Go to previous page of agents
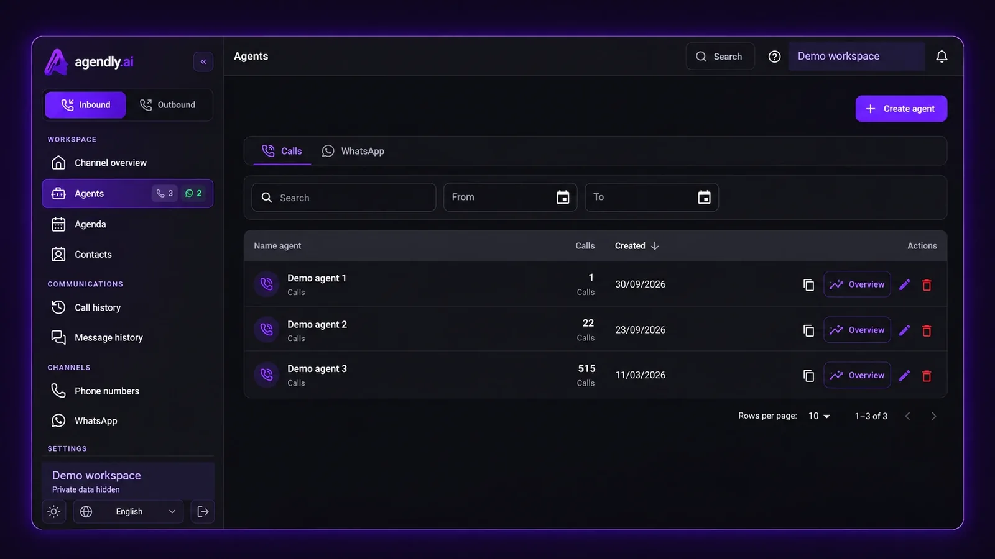995x559 pixels. coord(907,416)
